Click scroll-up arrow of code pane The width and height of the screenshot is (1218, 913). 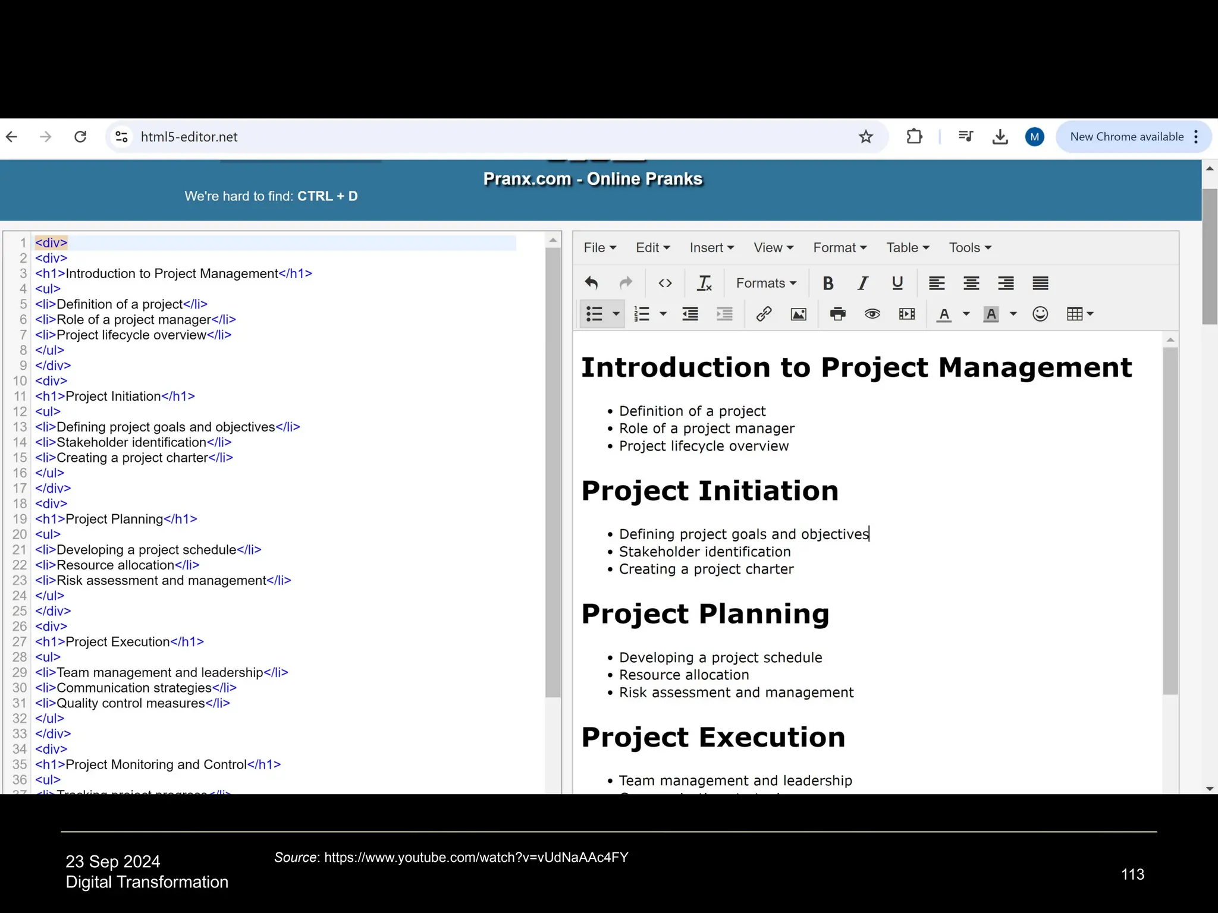pos(553,240)
